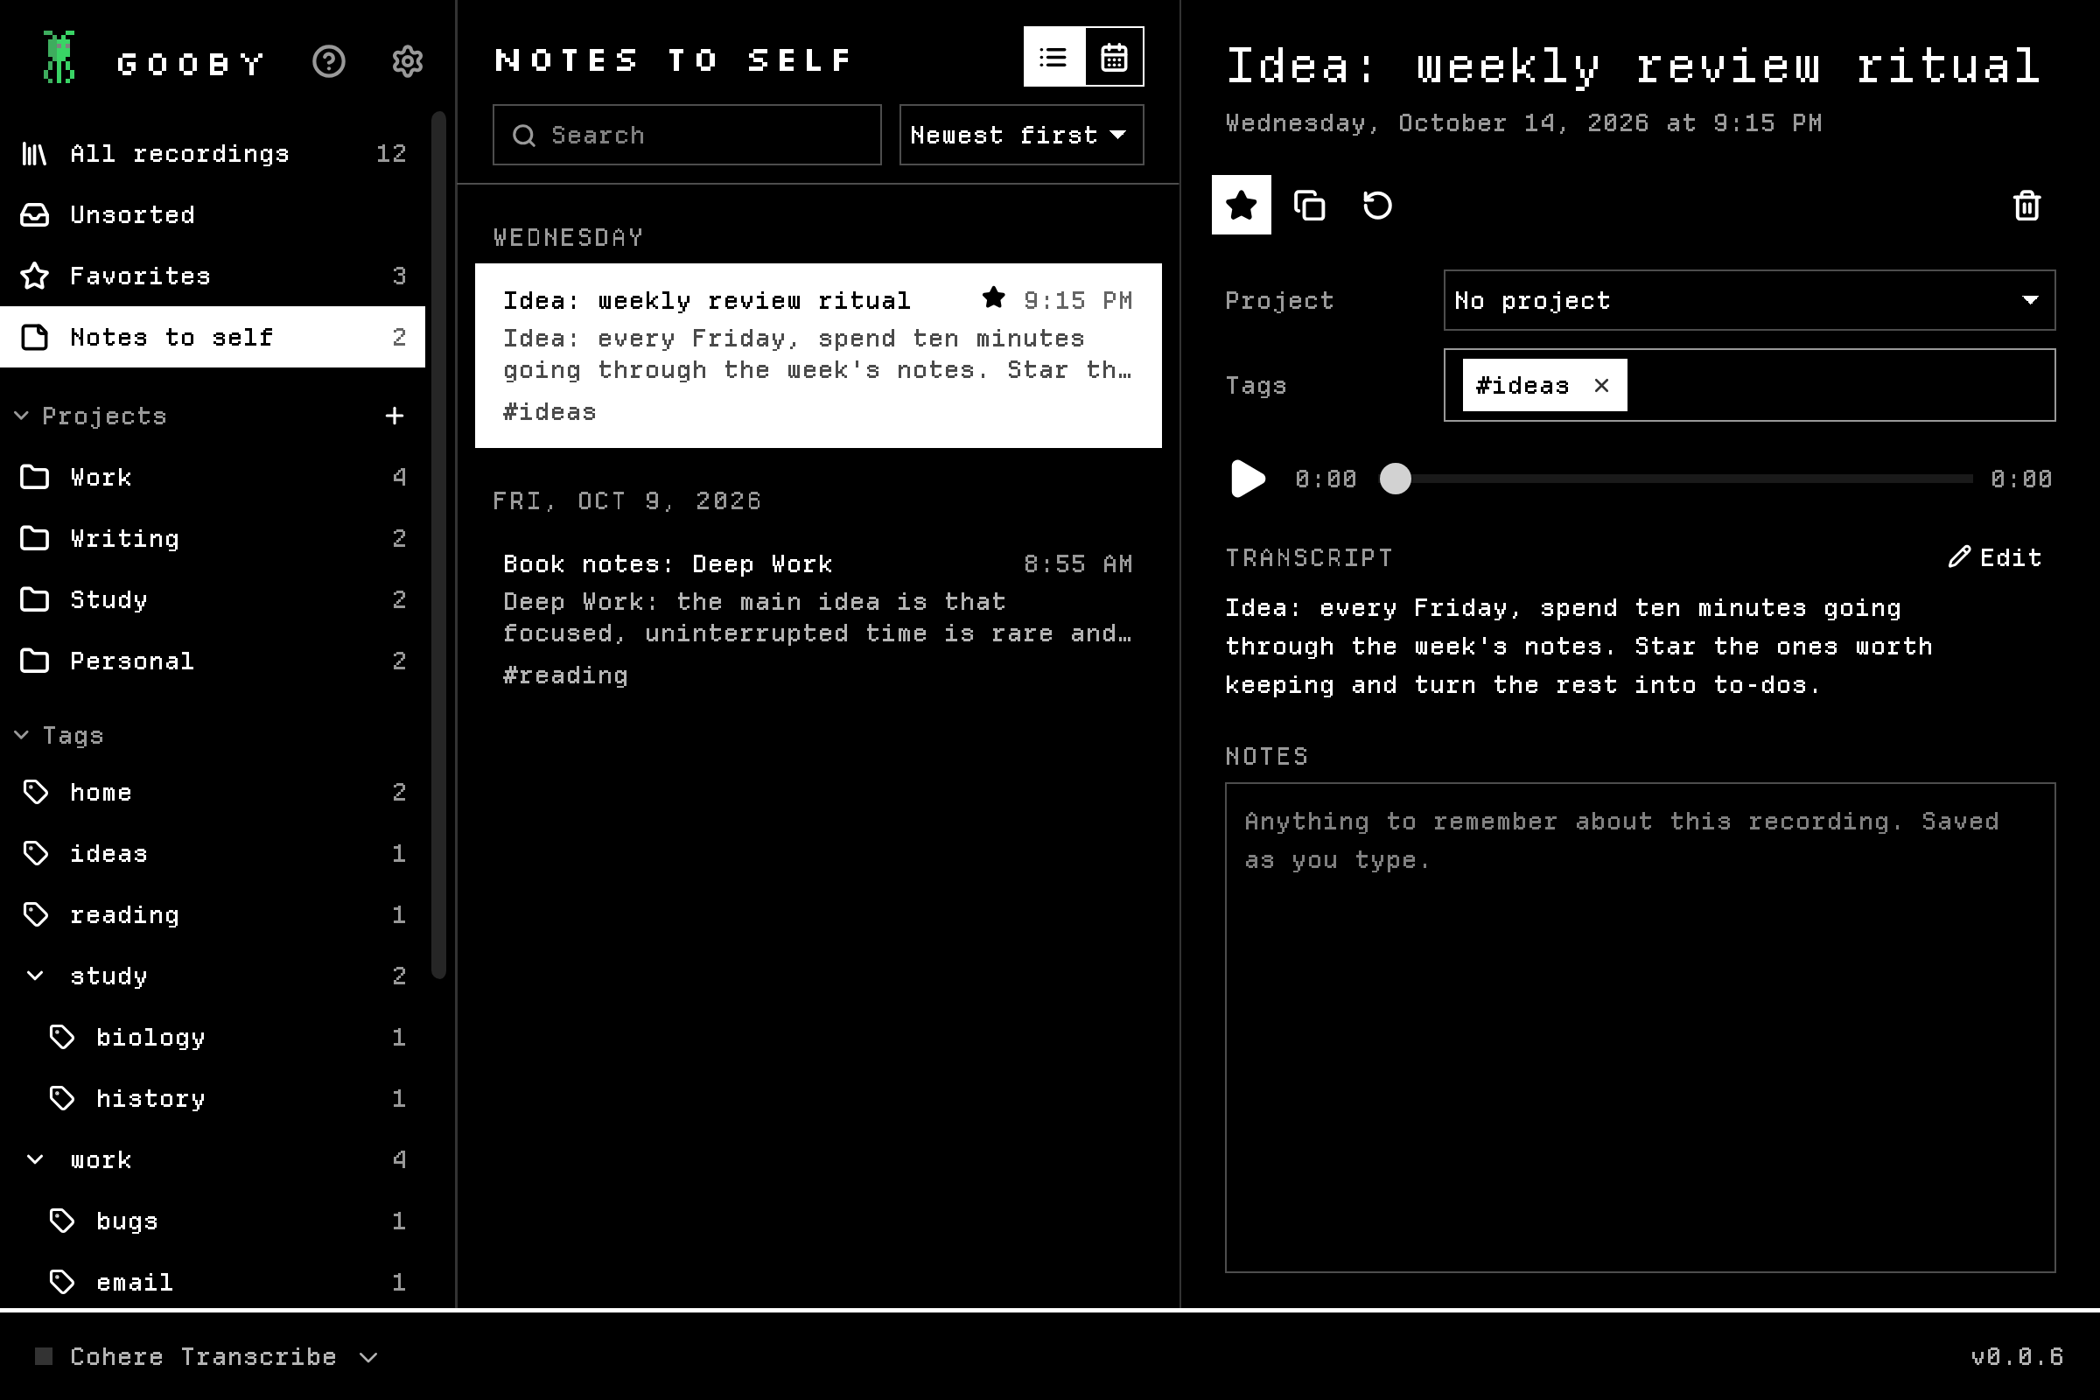Open All recordings
Viewport: 2100px width, 1400px height.
tap(213, 154)
